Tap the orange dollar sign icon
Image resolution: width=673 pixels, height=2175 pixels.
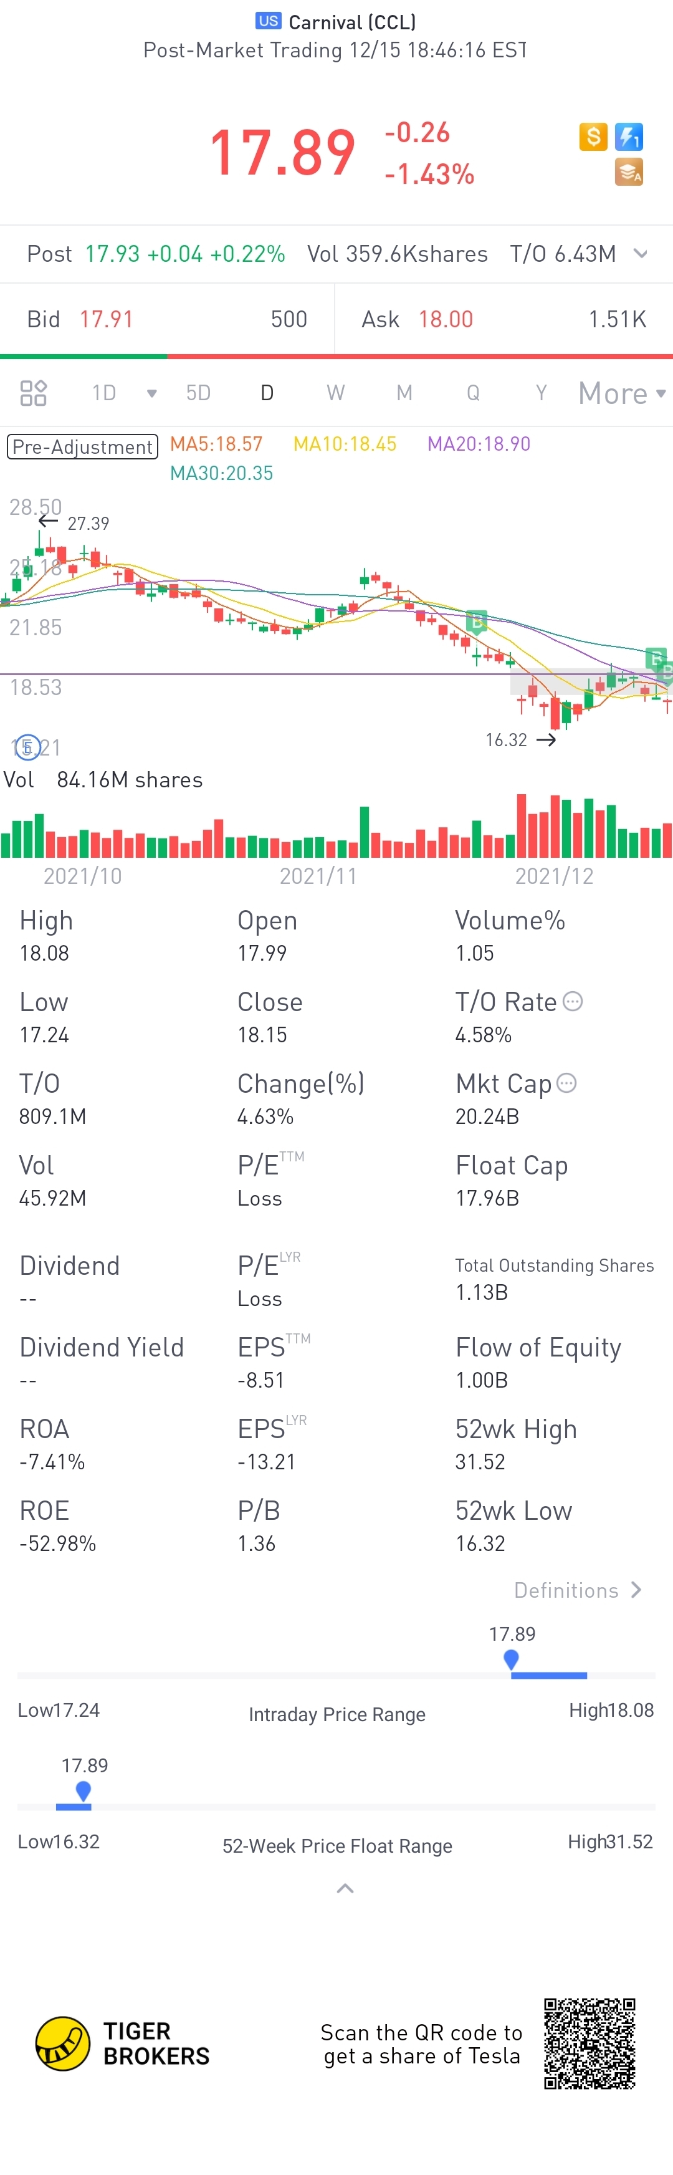593,136
